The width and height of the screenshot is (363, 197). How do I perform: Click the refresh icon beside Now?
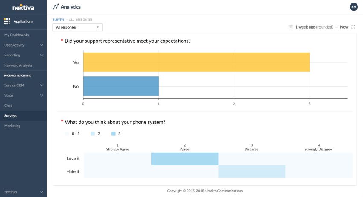(x=353, y=27)
